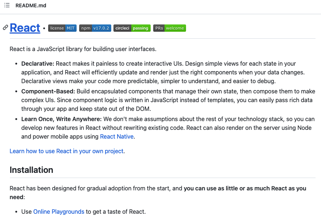Click the PRs welcome badge

170,28
